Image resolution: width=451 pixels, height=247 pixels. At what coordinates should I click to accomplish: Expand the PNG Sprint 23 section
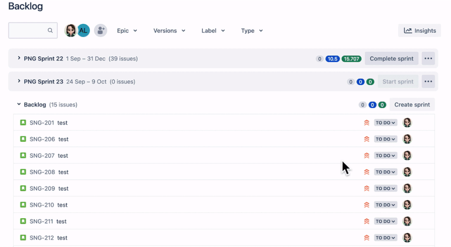point(19,81)
